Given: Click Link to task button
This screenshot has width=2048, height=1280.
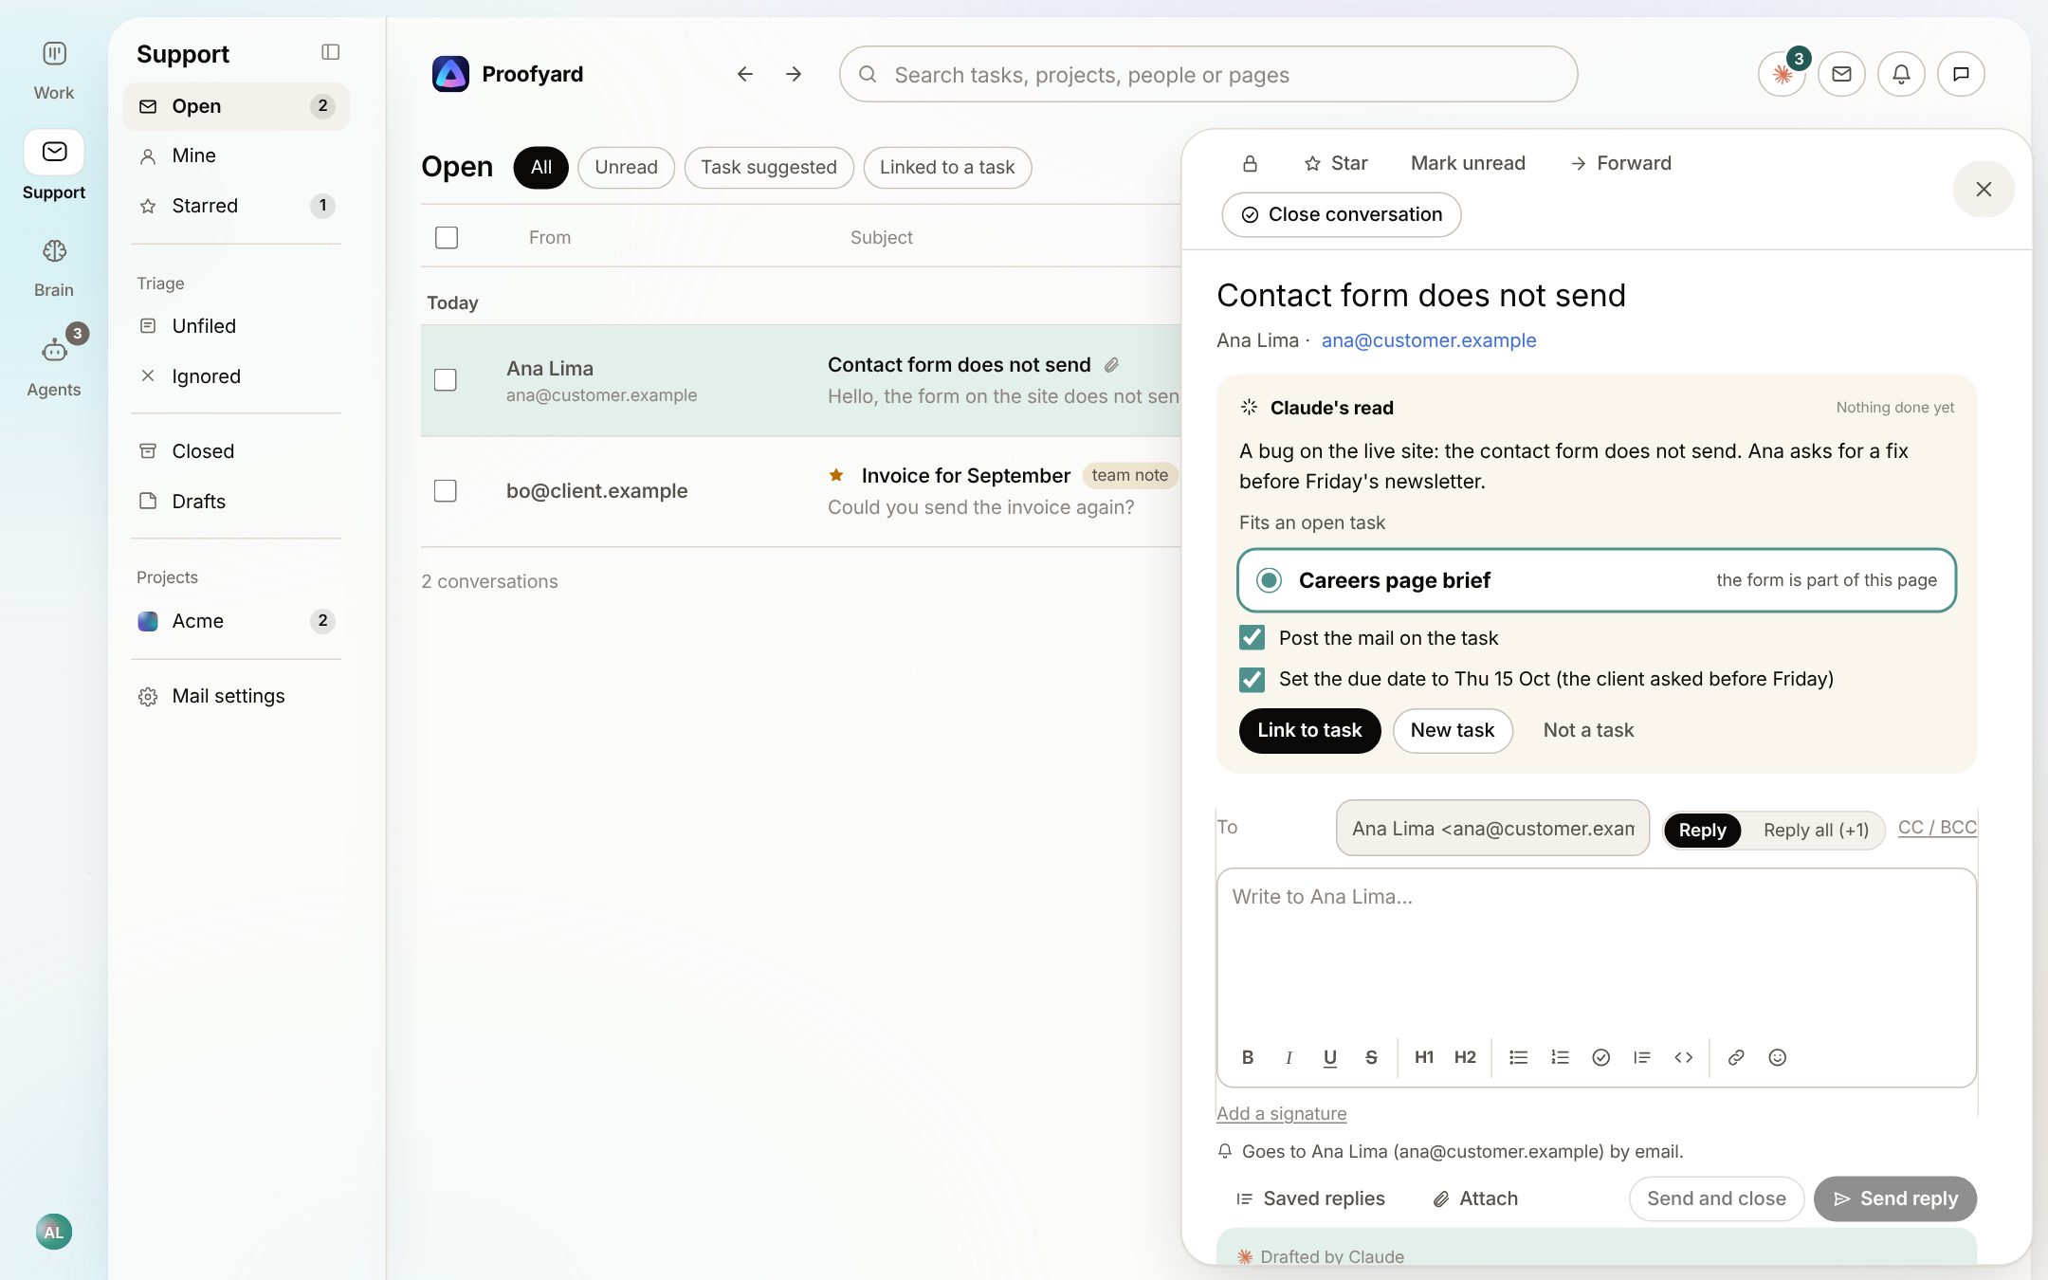Looking at the screenshot, I should point(1309,730).
